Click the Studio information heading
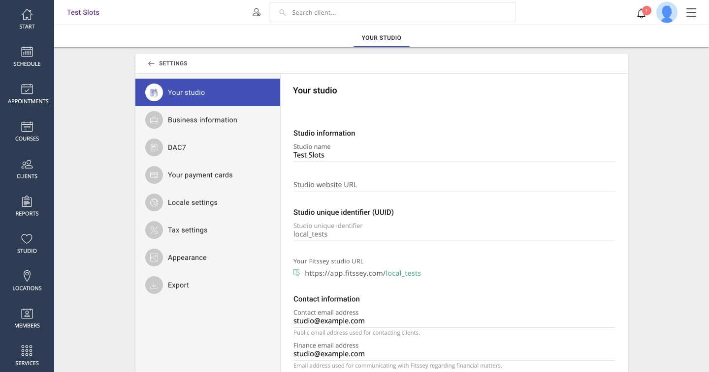Image resolution: width=709 pixels, height=372 pixels. [324, 133]
